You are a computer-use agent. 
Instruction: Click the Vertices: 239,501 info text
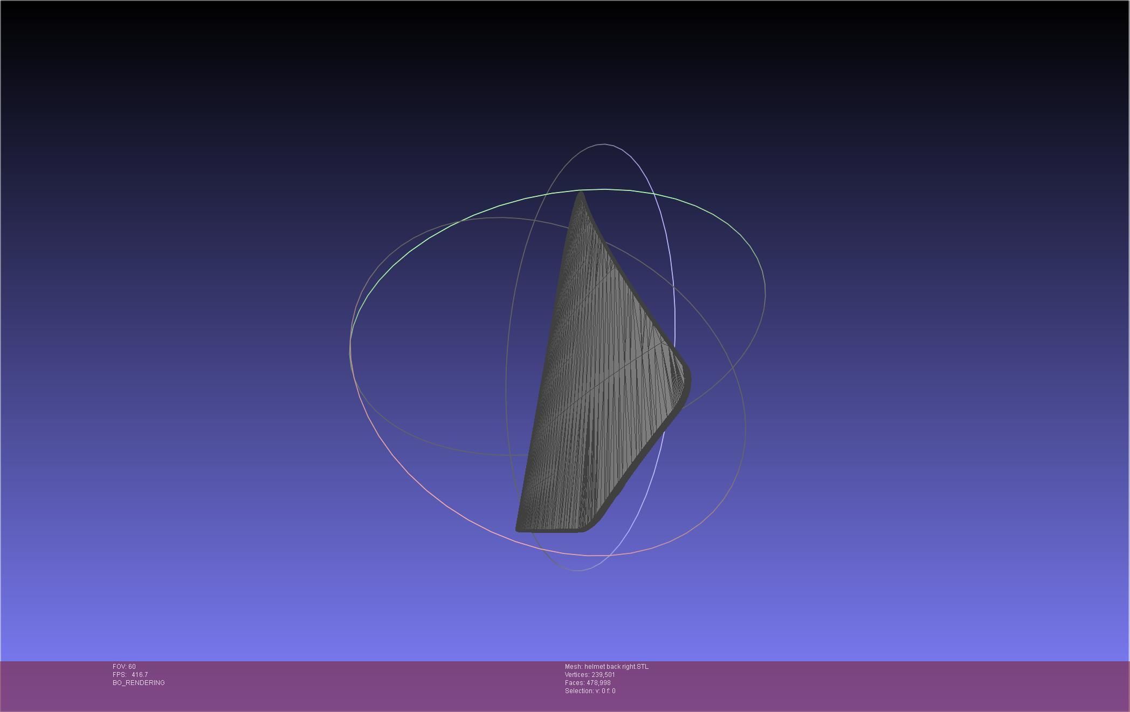tap(590, 675)
